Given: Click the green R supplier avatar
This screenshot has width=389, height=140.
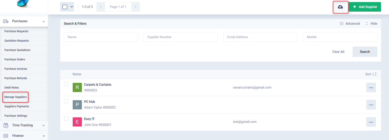Looking at the screenshot, I should coord(77,88).
